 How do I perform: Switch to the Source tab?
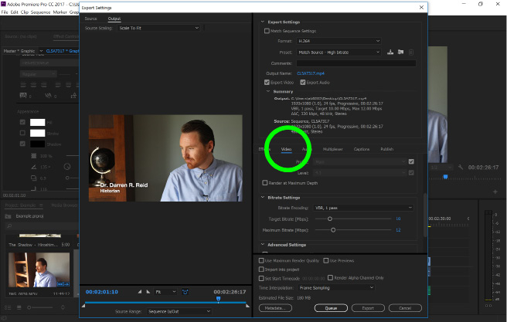pyautogui.click(x=90, y=19)
